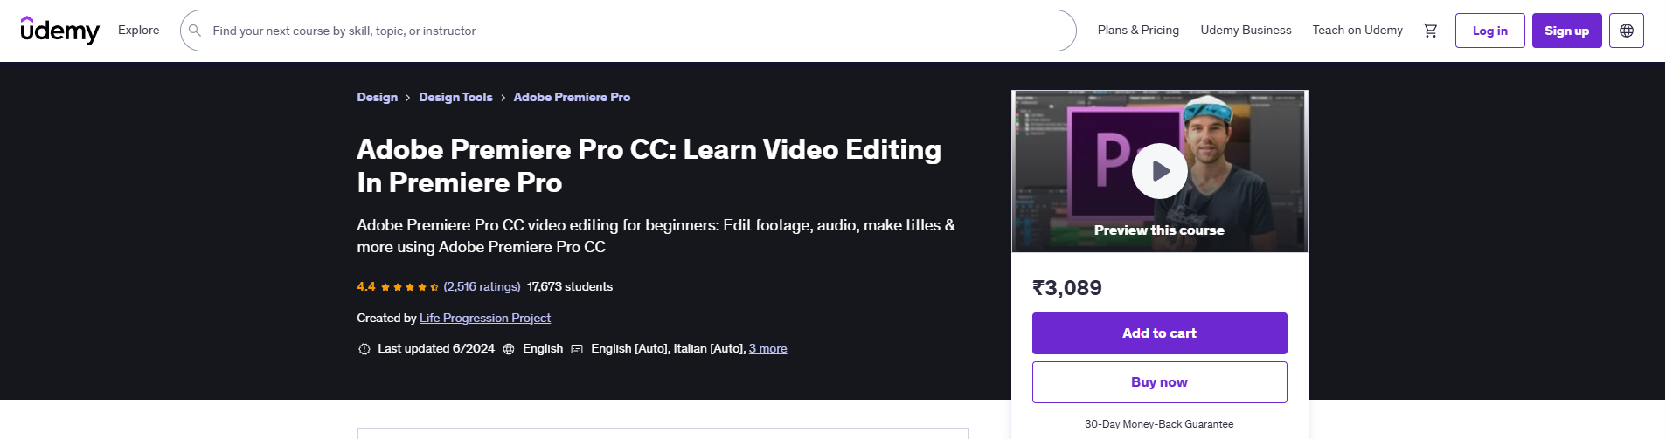Click the 4.4 star rating icons
This screenshot has width=1666, height=439.
coord(410,287)
